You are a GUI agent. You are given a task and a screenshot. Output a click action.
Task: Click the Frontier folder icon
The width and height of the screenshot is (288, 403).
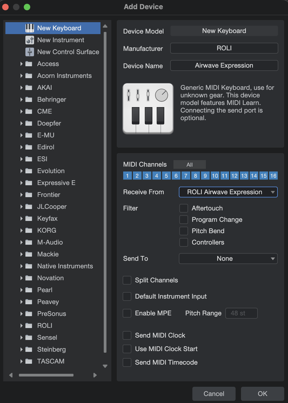point(29,195)
